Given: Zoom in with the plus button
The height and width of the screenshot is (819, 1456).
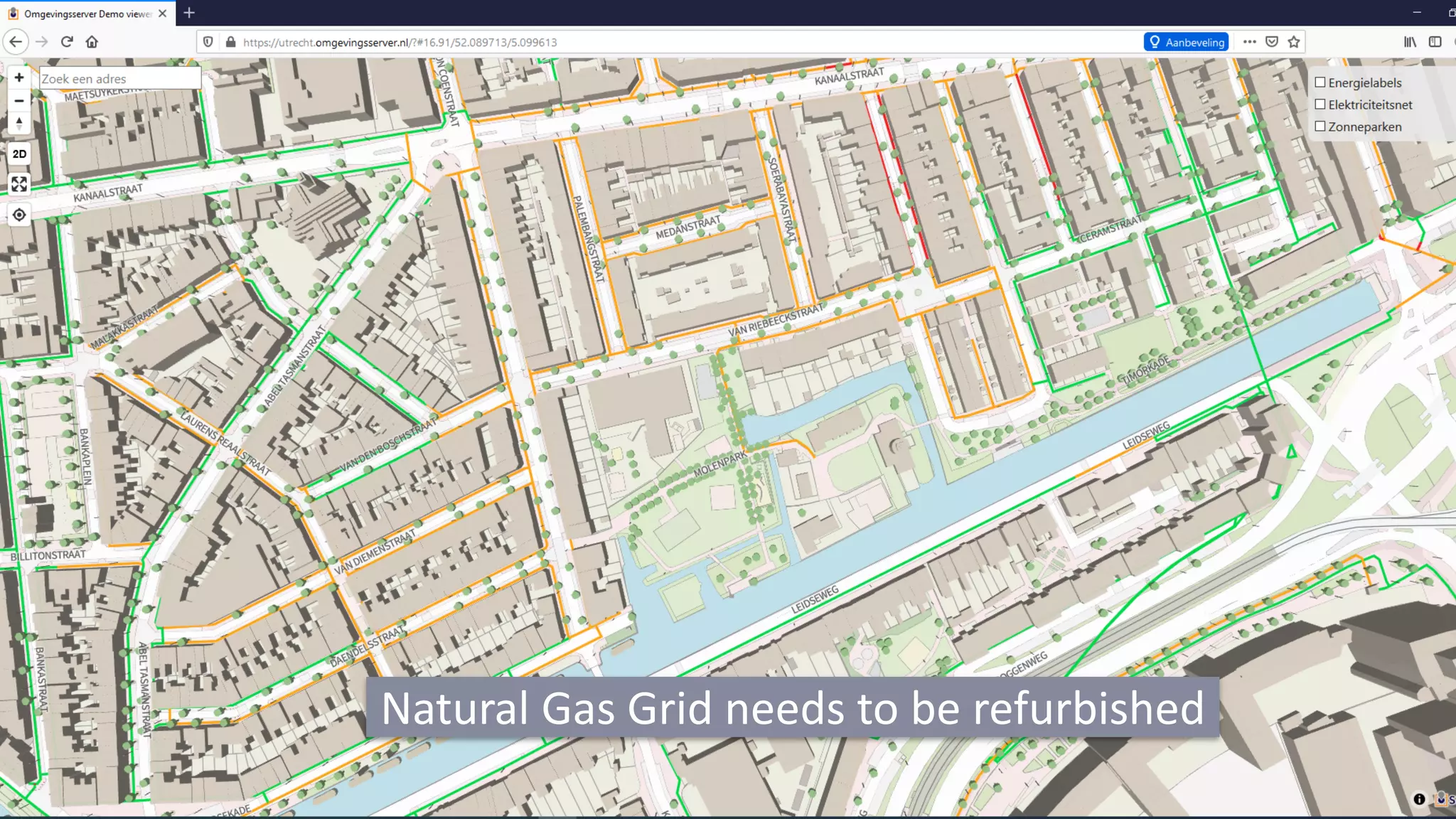Looking at the screenshot, I should [x=19, y=77].
